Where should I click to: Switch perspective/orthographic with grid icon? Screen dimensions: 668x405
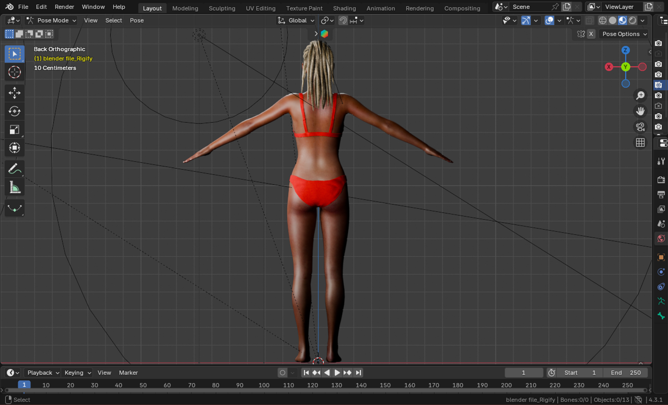640,142
